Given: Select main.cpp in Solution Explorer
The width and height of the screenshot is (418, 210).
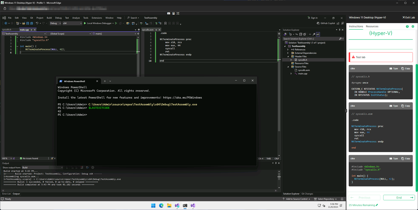Looking at the screenshot, I should click(302, 74).
